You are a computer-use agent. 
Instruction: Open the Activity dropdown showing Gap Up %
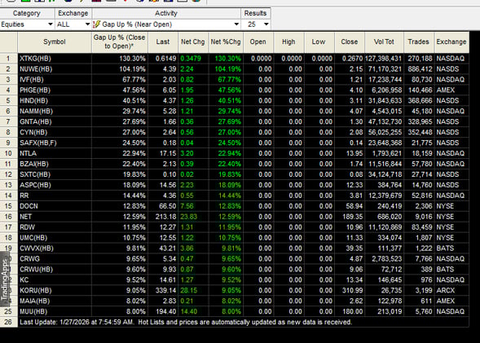[x=166, y=24]
